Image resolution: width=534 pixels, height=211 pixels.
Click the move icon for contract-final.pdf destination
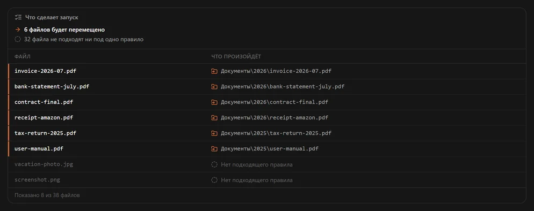[x=214, y=102]
